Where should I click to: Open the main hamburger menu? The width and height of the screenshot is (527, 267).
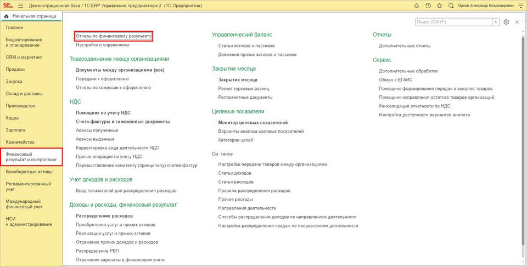(21, 5)
